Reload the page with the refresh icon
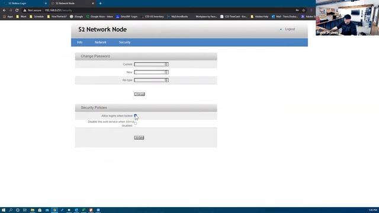This screenshot has height=213, width=379. point(17,11)
